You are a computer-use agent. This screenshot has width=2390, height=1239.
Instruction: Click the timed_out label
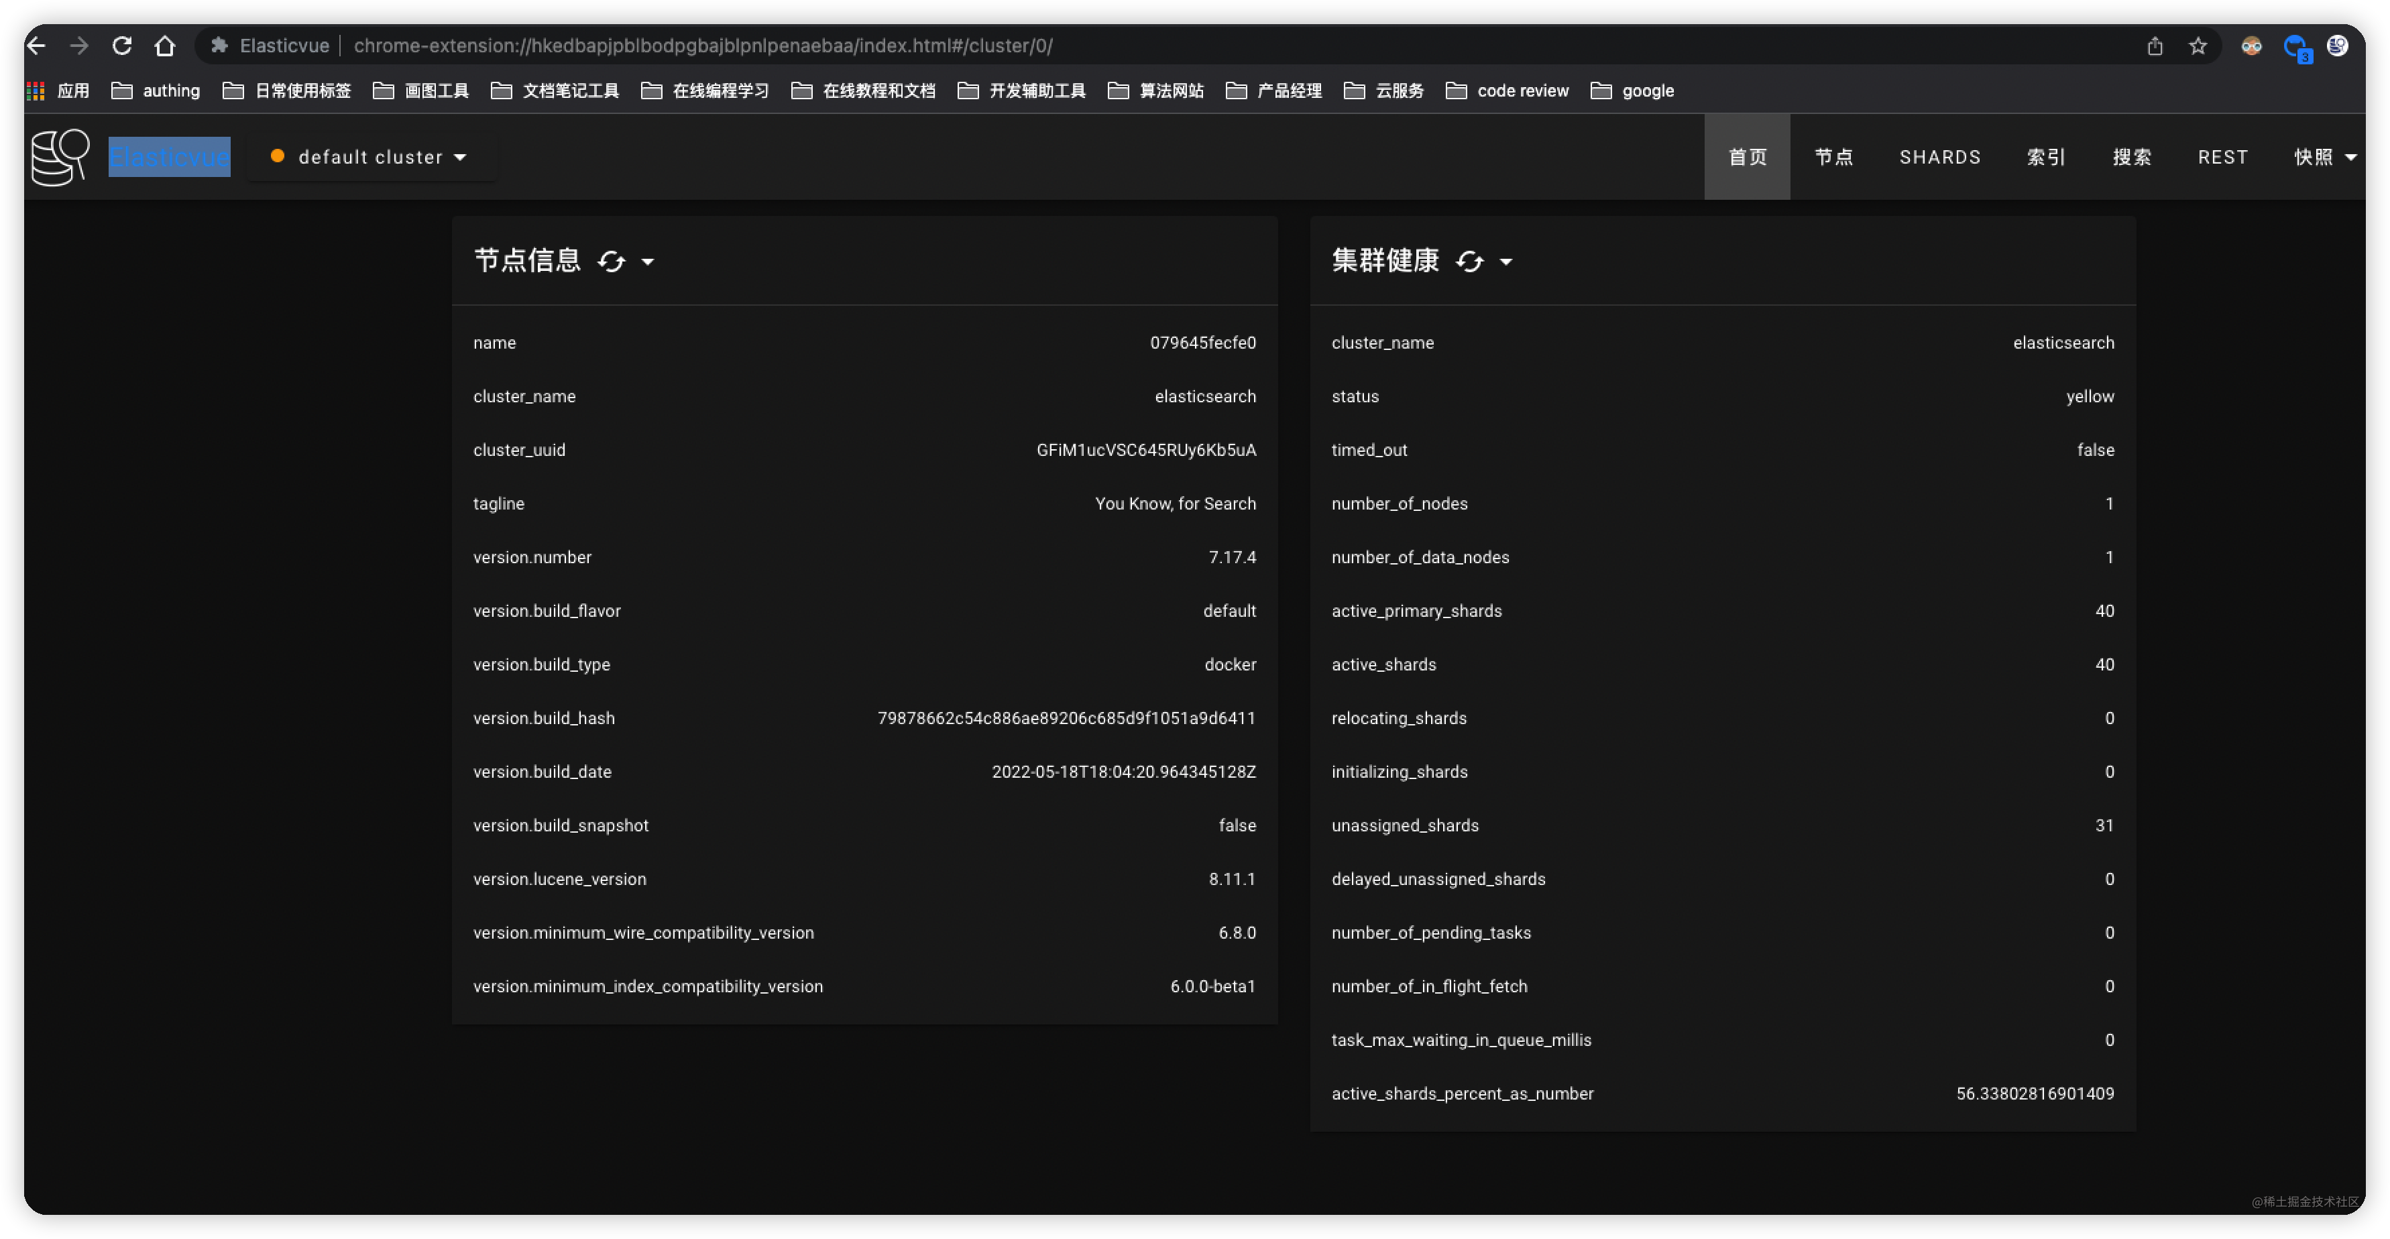[x=1369, y=451]
